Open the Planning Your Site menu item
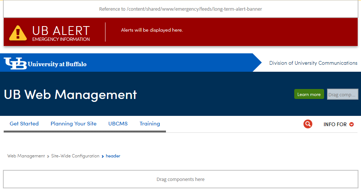 pos(73,124)
